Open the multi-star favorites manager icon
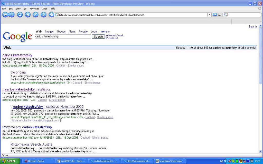Screen dimensions: 263x164 (x=44, y=15)
